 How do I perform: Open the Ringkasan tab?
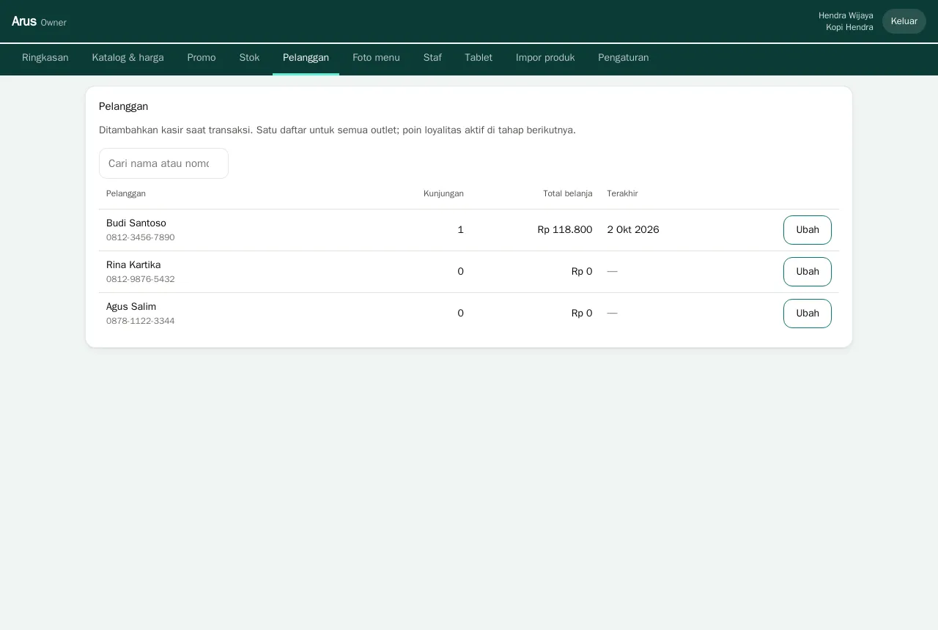[45, 58]
